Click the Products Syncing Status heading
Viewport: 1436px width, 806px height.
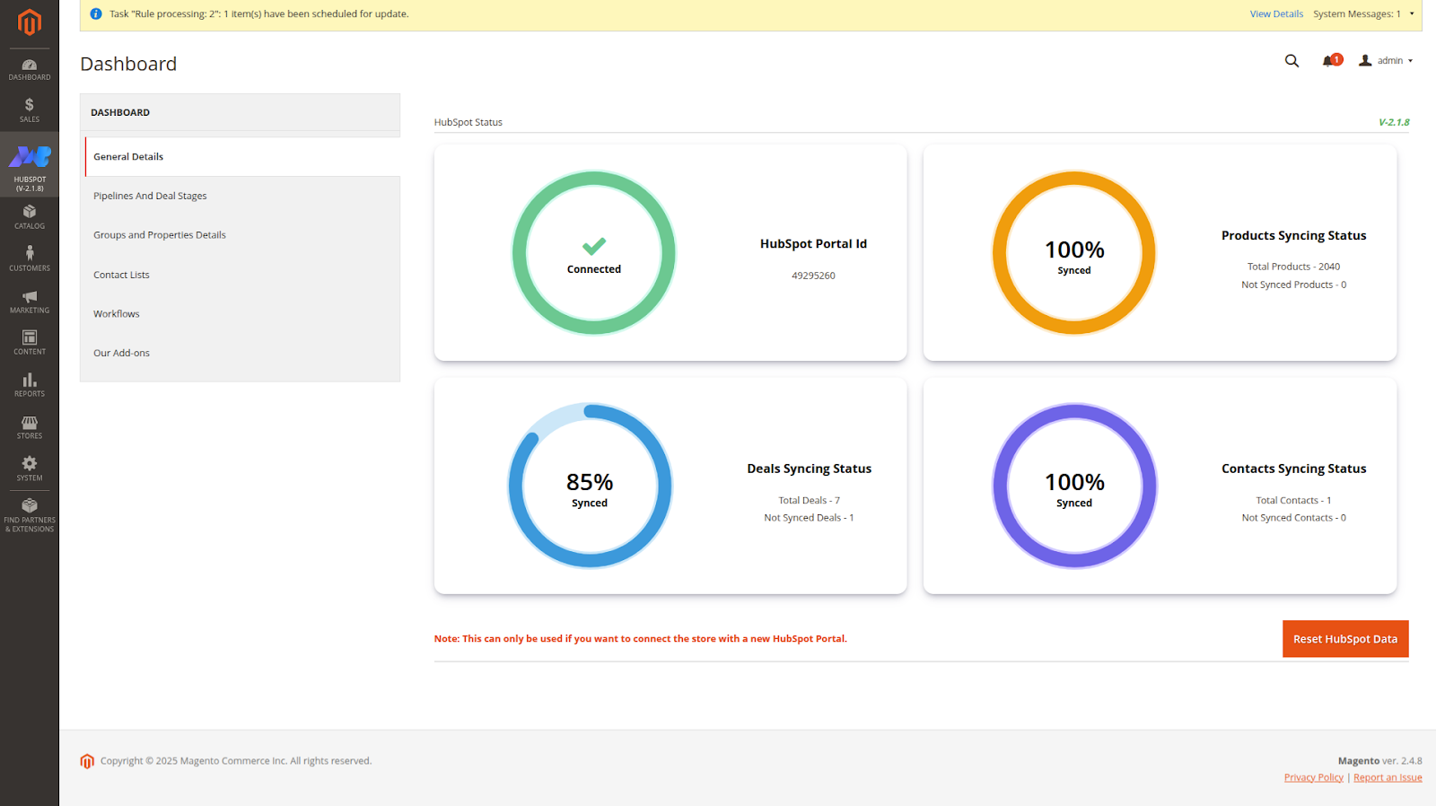(x=1293, y=235)
